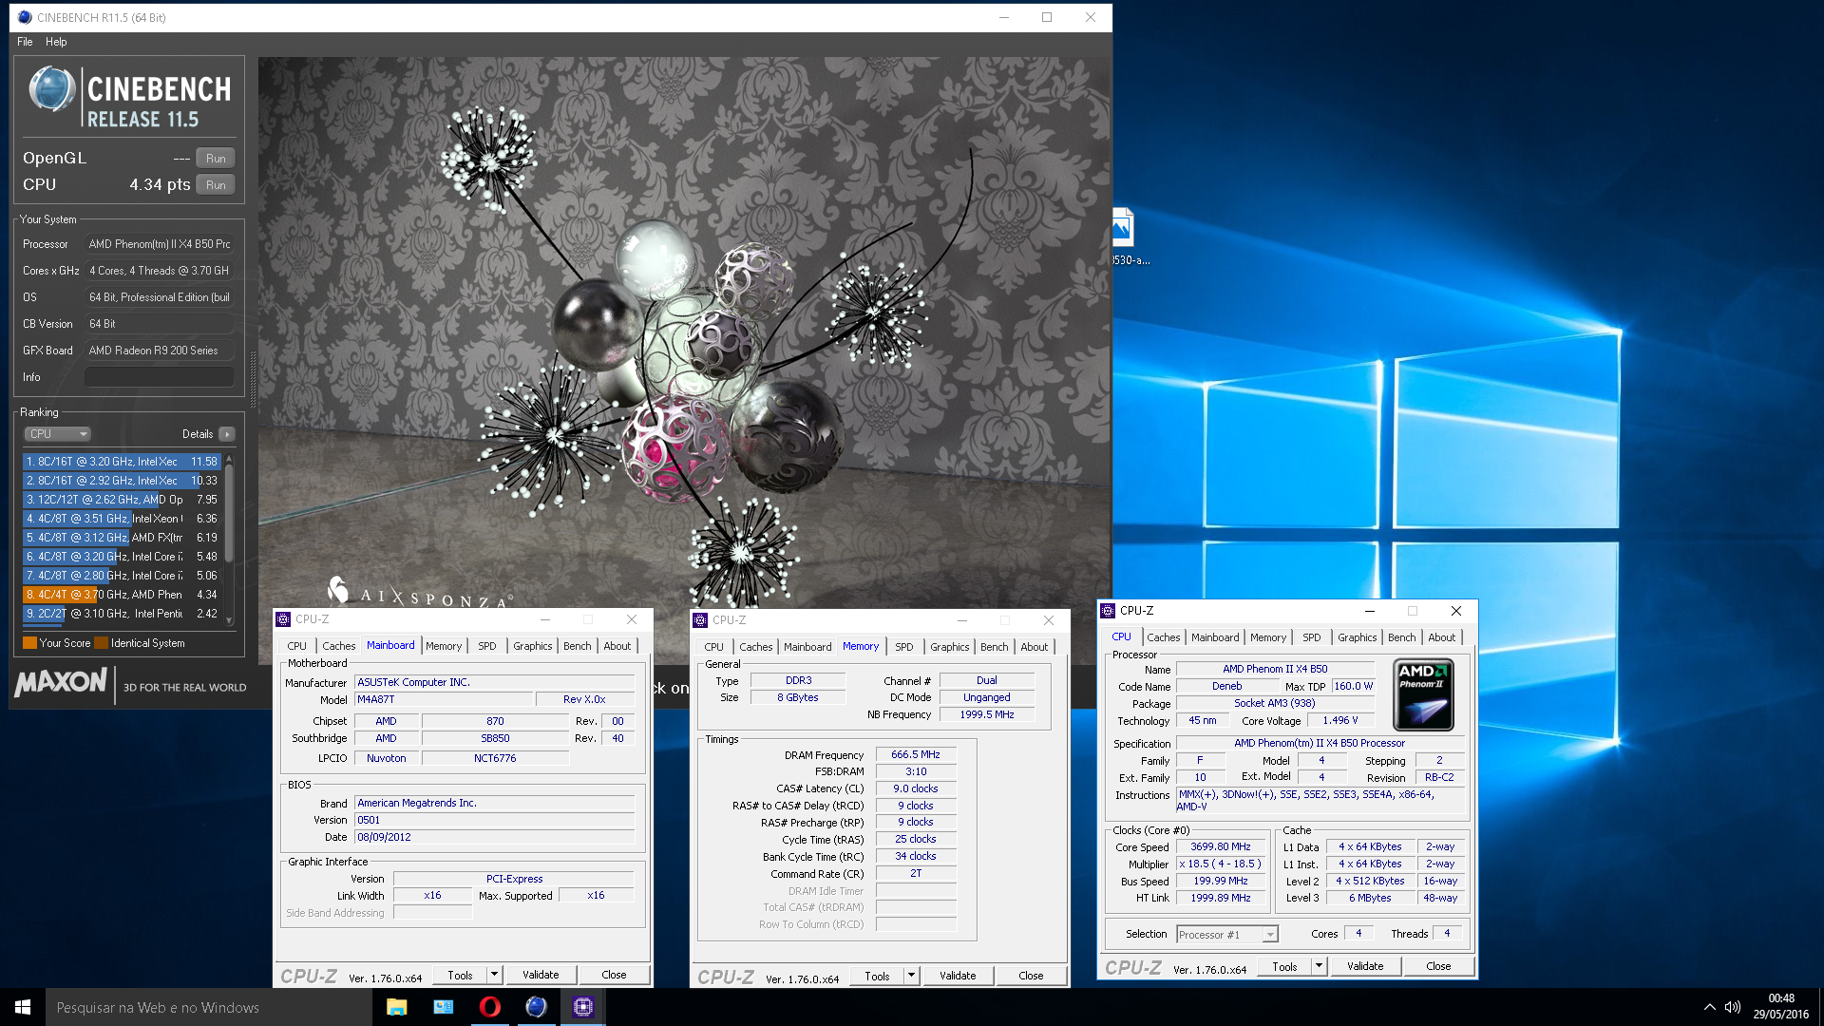Run the OpenGL benchmark
This screenshot has width=1824, height=1026.
pos(216,159)
